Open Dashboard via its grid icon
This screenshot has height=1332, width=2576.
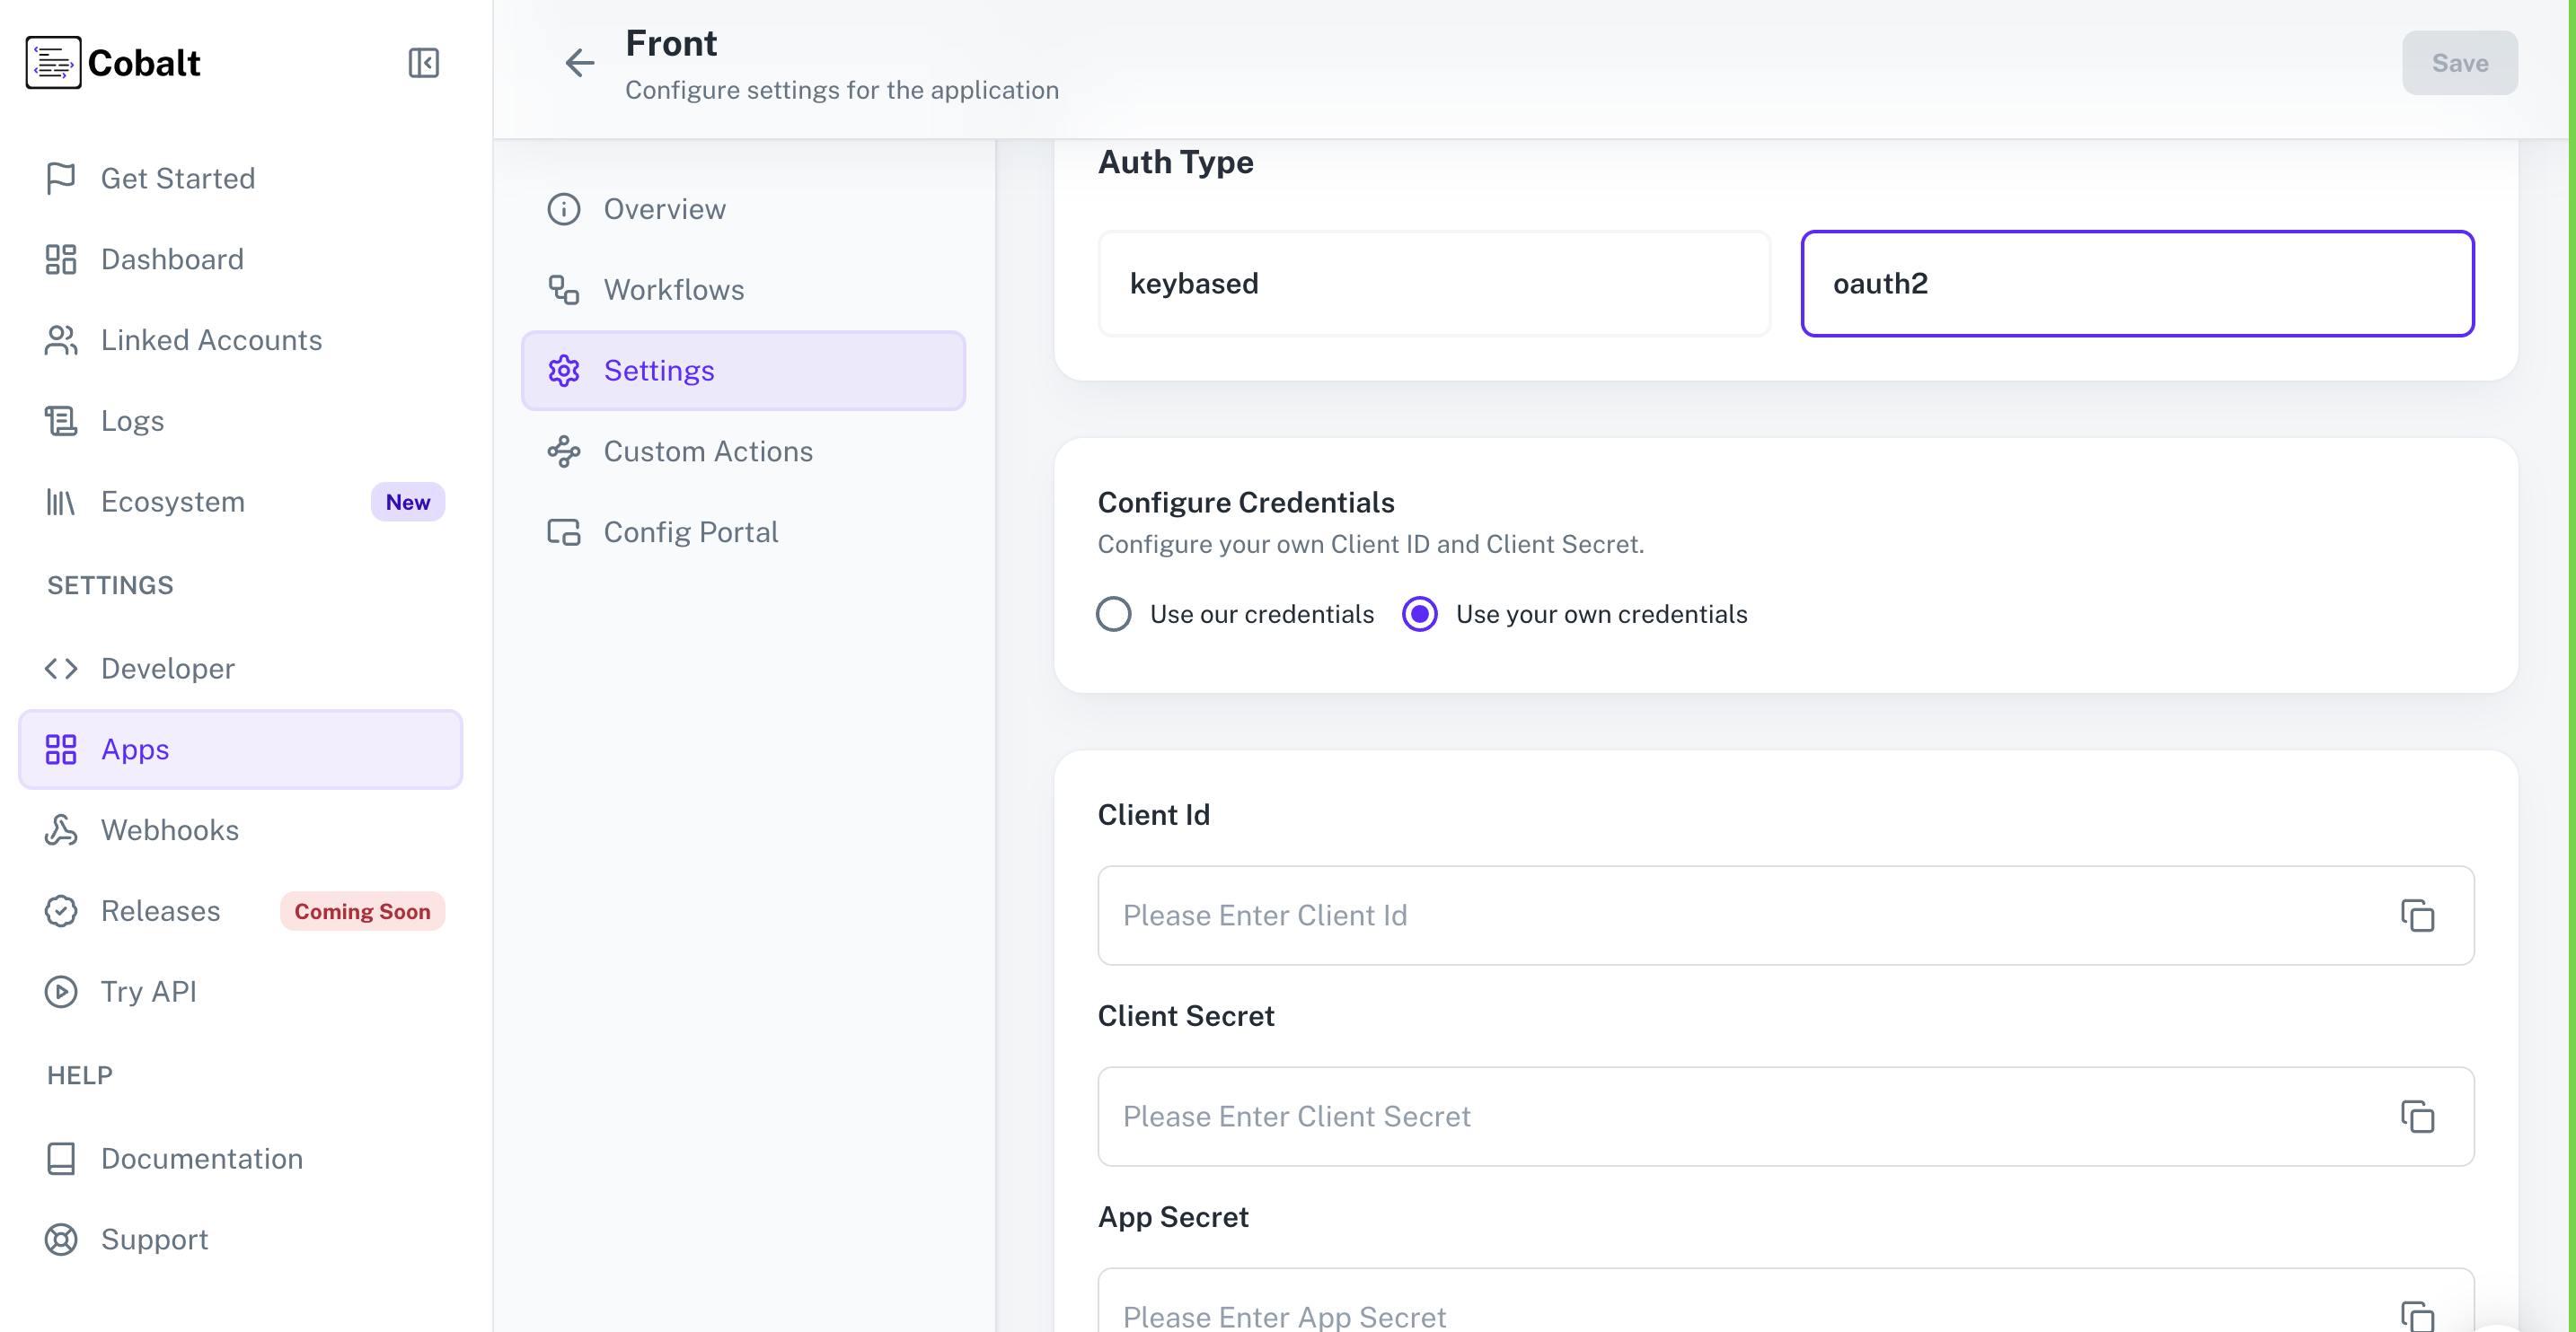[62, 259]
